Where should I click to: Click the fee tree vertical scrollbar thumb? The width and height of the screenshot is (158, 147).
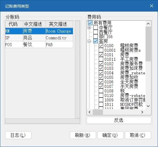coord(148,44)
